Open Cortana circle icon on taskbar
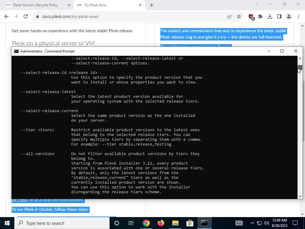Viewport: 305px width, 229px height. 117,223
